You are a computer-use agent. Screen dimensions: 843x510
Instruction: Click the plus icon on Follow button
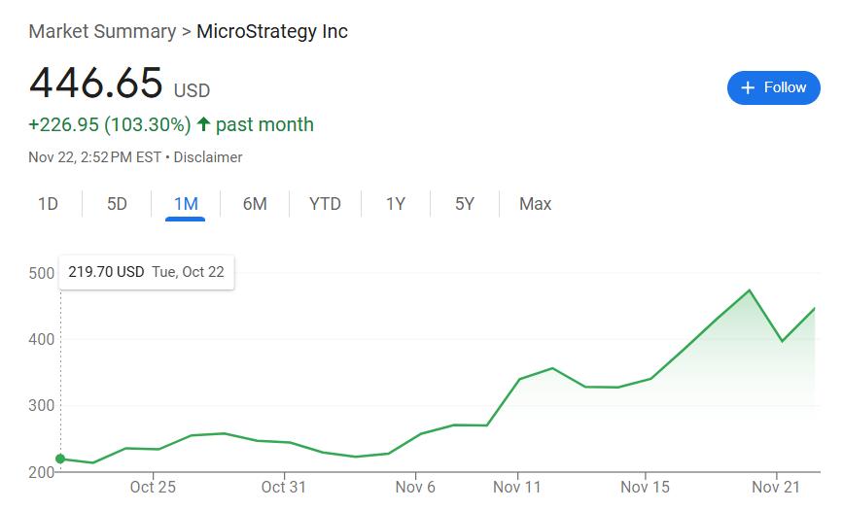(x=748, y=87)
